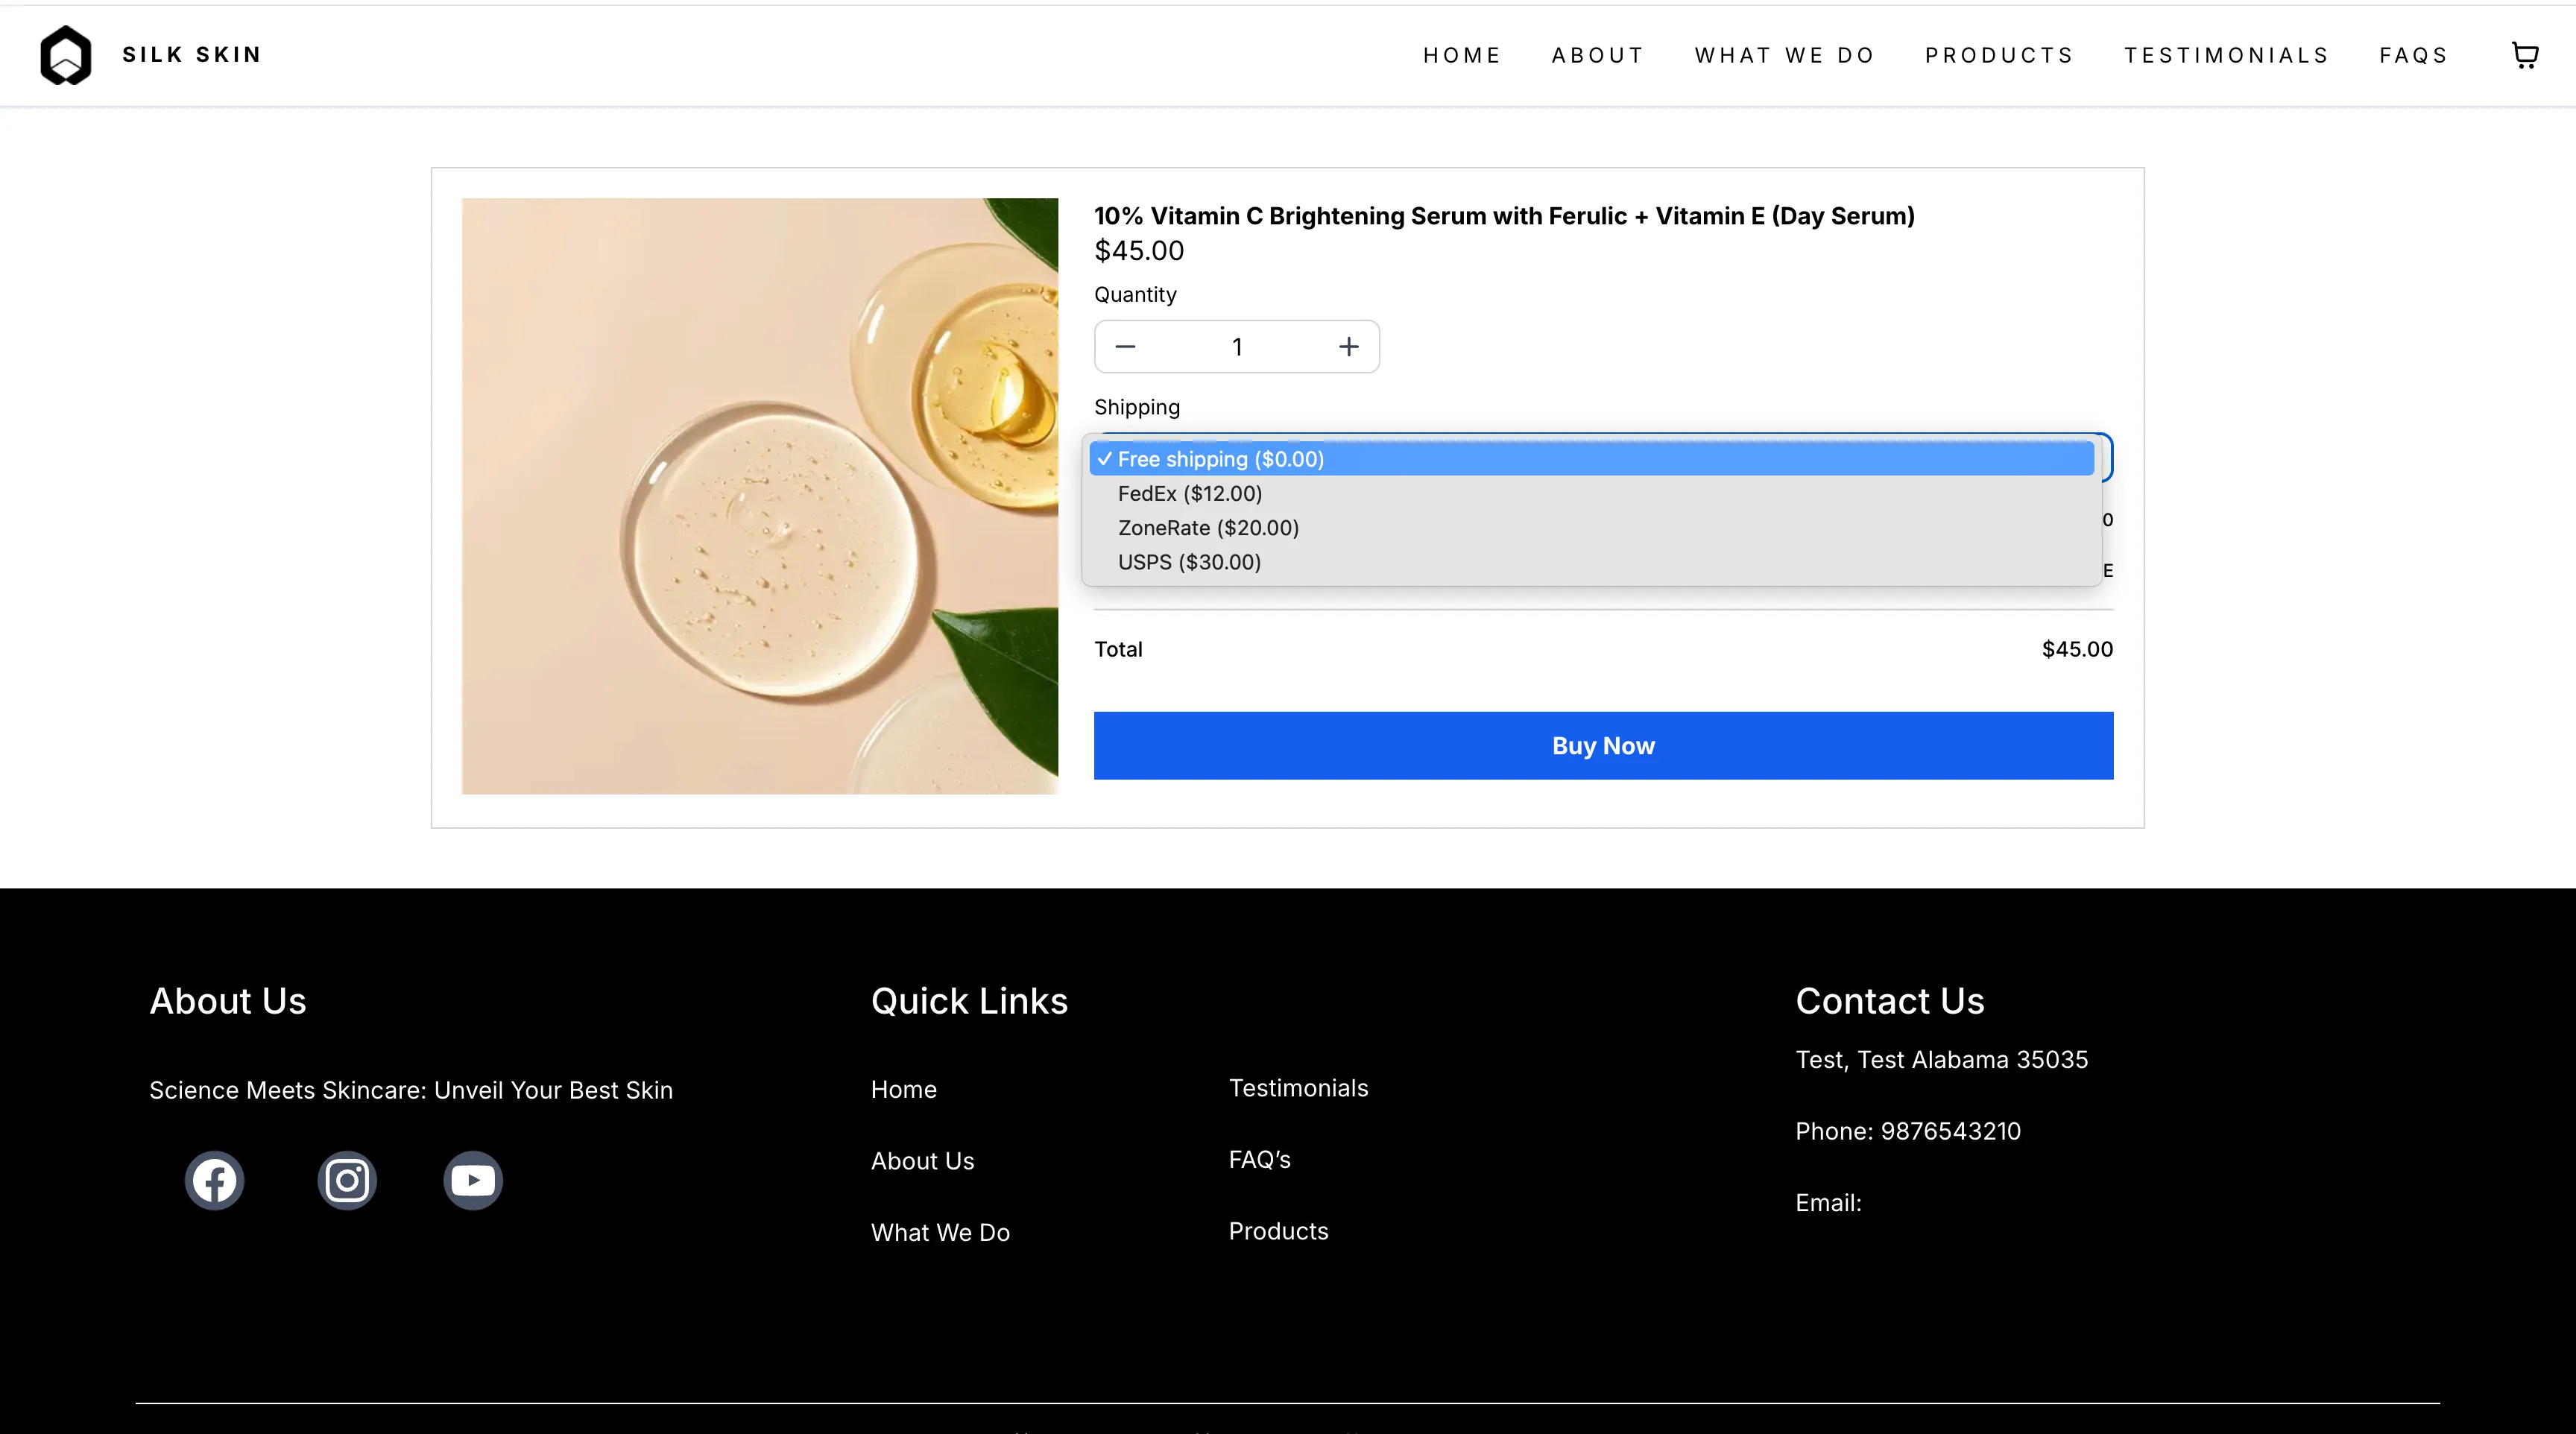Open the shopping cart icon
The height and width of the screenshot is (1434, 2576).
click(x=2524, y=55)
